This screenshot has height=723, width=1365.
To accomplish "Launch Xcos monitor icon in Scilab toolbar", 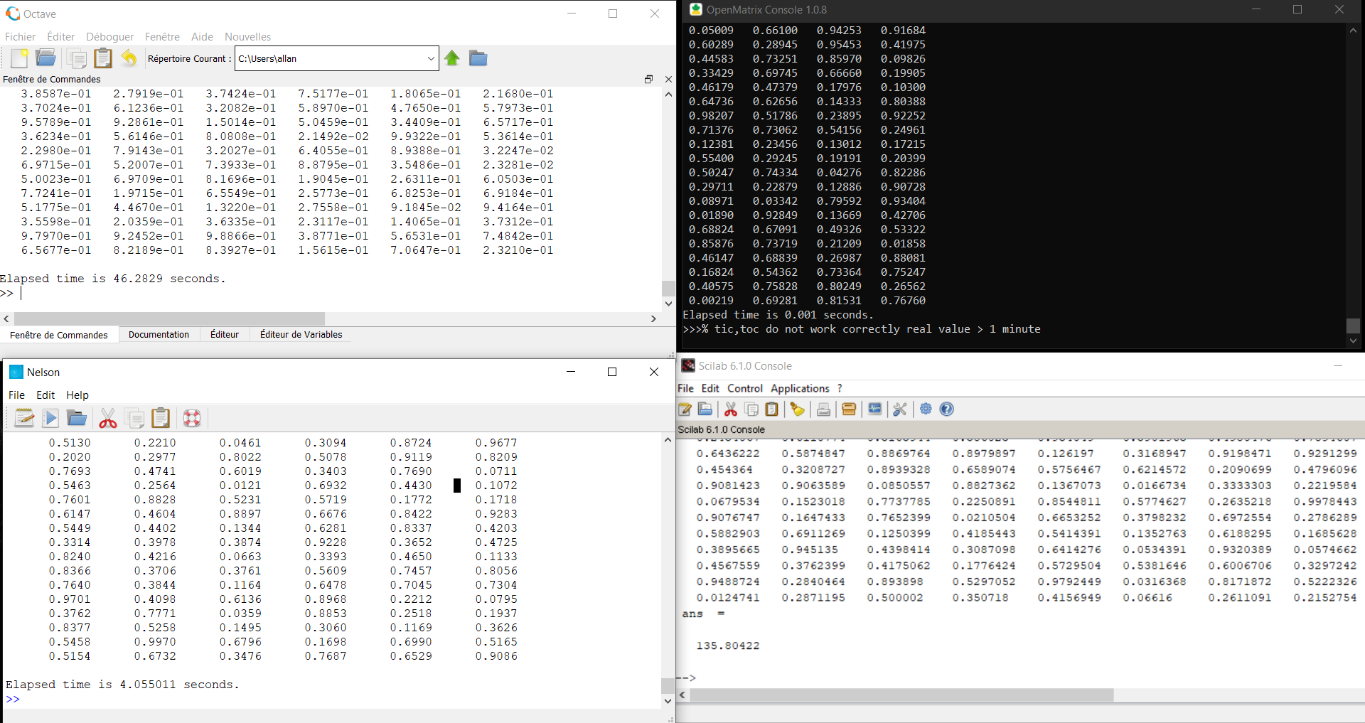I will 875,409.
